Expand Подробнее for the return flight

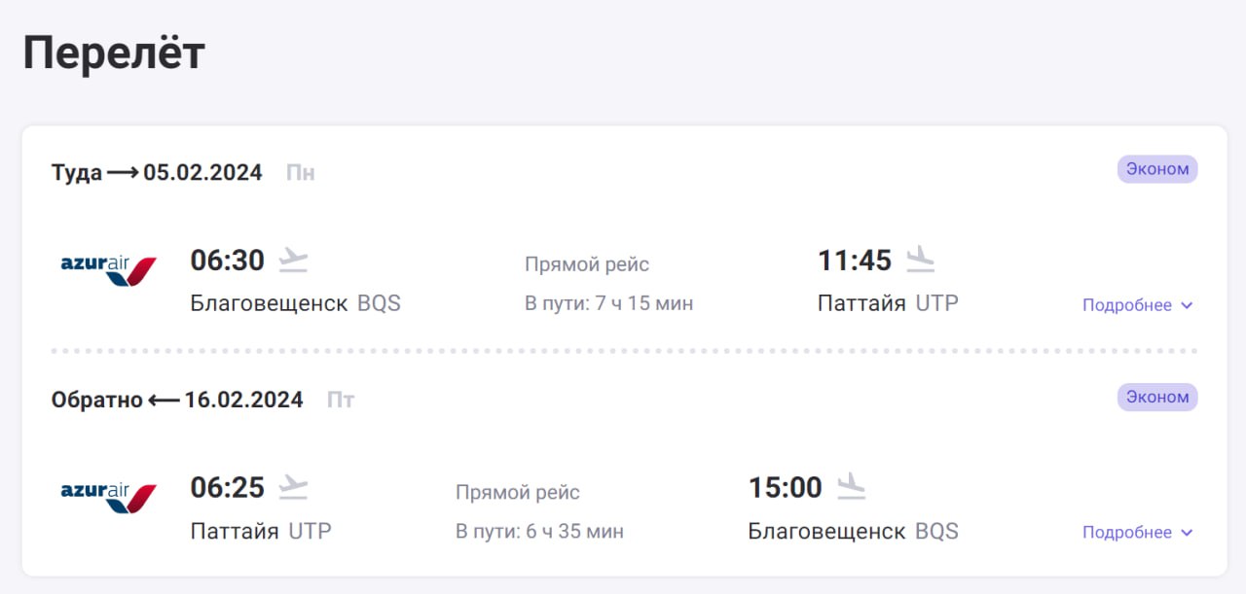point(1127,533)
